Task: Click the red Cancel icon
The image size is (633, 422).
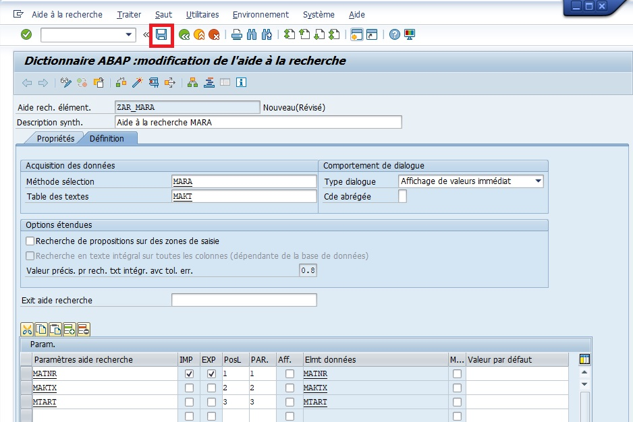Action: pyautogui.click(x=214, y=34)
